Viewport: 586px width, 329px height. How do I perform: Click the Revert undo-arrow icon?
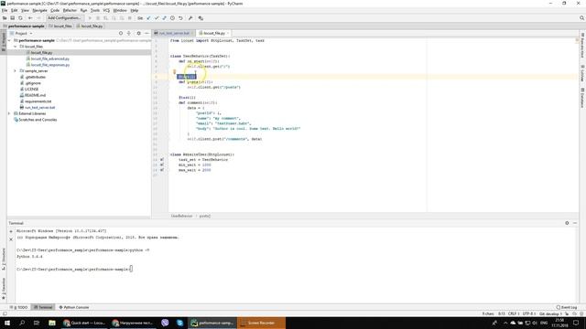click(x=180, y=18)
